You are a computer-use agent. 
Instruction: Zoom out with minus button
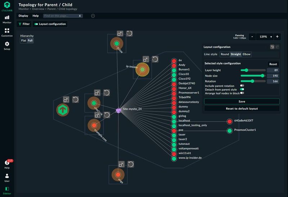(252, 37)
